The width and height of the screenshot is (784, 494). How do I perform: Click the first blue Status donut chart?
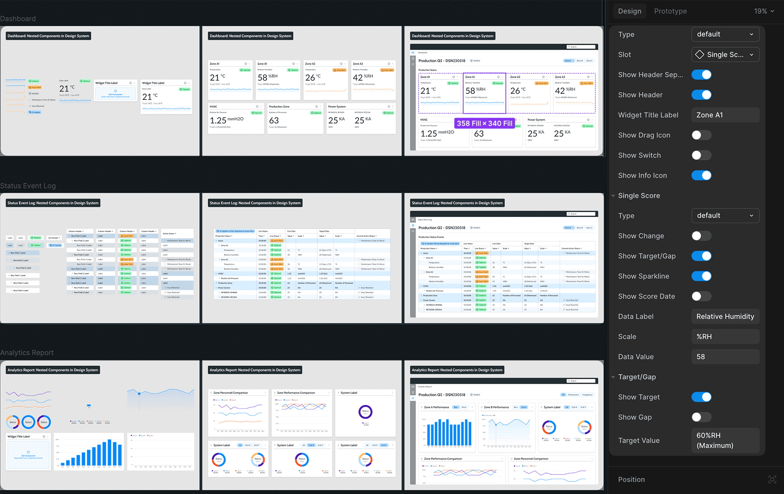pyautogui.click(x=28, y=422)
